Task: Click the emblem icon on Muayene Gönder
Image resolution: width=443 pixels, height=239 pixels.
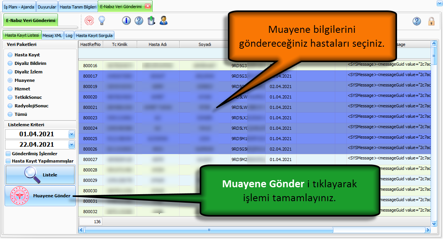Action: point(19,196)
